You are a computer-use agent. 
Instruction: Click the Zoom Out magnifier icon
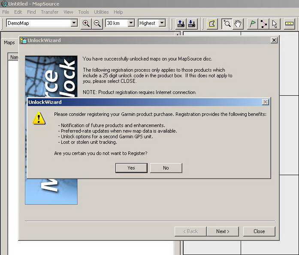click(x=97, y=24)
